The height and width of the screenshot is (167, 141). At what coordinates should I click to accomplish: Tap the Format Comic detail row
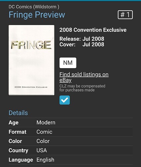[70, 132]
